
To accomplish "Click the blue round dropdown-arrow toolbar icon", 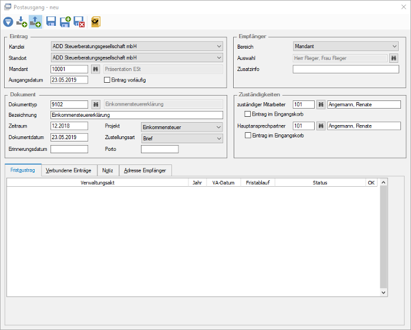I will 8,22.
